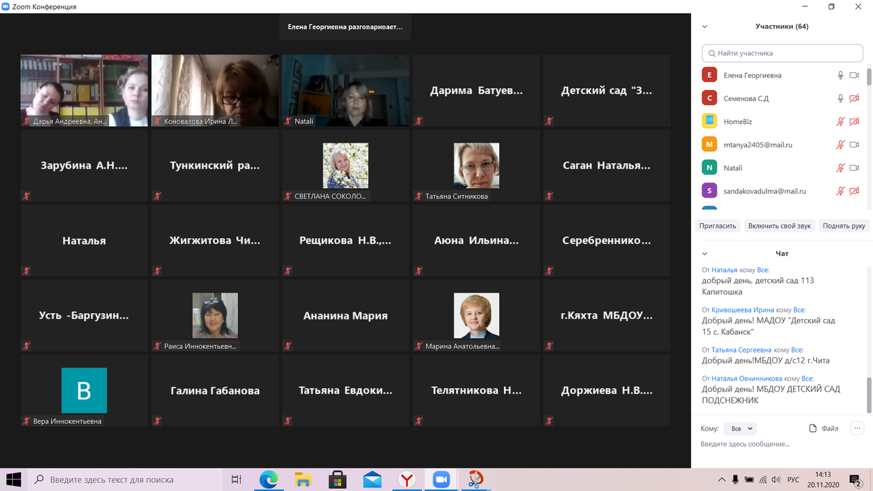Toggle raise hand with Поднять руку
This screenshot has width=873, height=491.
843,226
